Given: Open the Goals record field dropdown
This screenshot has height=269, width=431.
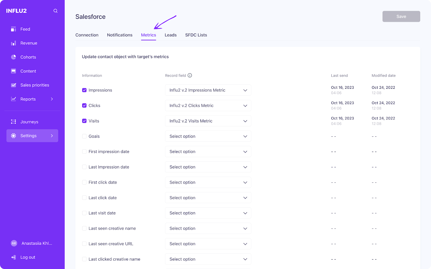Looking at the screenshot, I should [208, 136].
